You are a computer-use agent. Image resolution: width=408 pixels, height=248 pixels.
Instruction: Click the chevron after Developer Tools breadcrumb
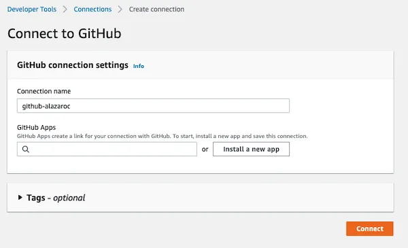click(65, 10)
